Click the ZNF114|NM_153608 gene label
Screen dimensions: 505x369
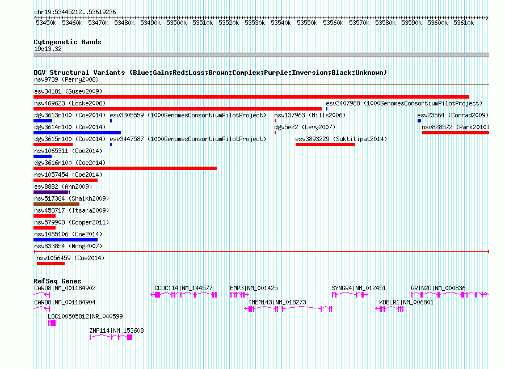click(x=116, y=330)
